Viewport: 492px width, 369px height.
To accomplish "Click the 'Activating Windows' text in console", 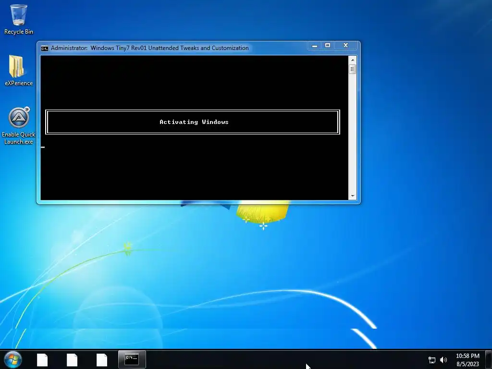I will pyautogui.click(x=194, y=122).
